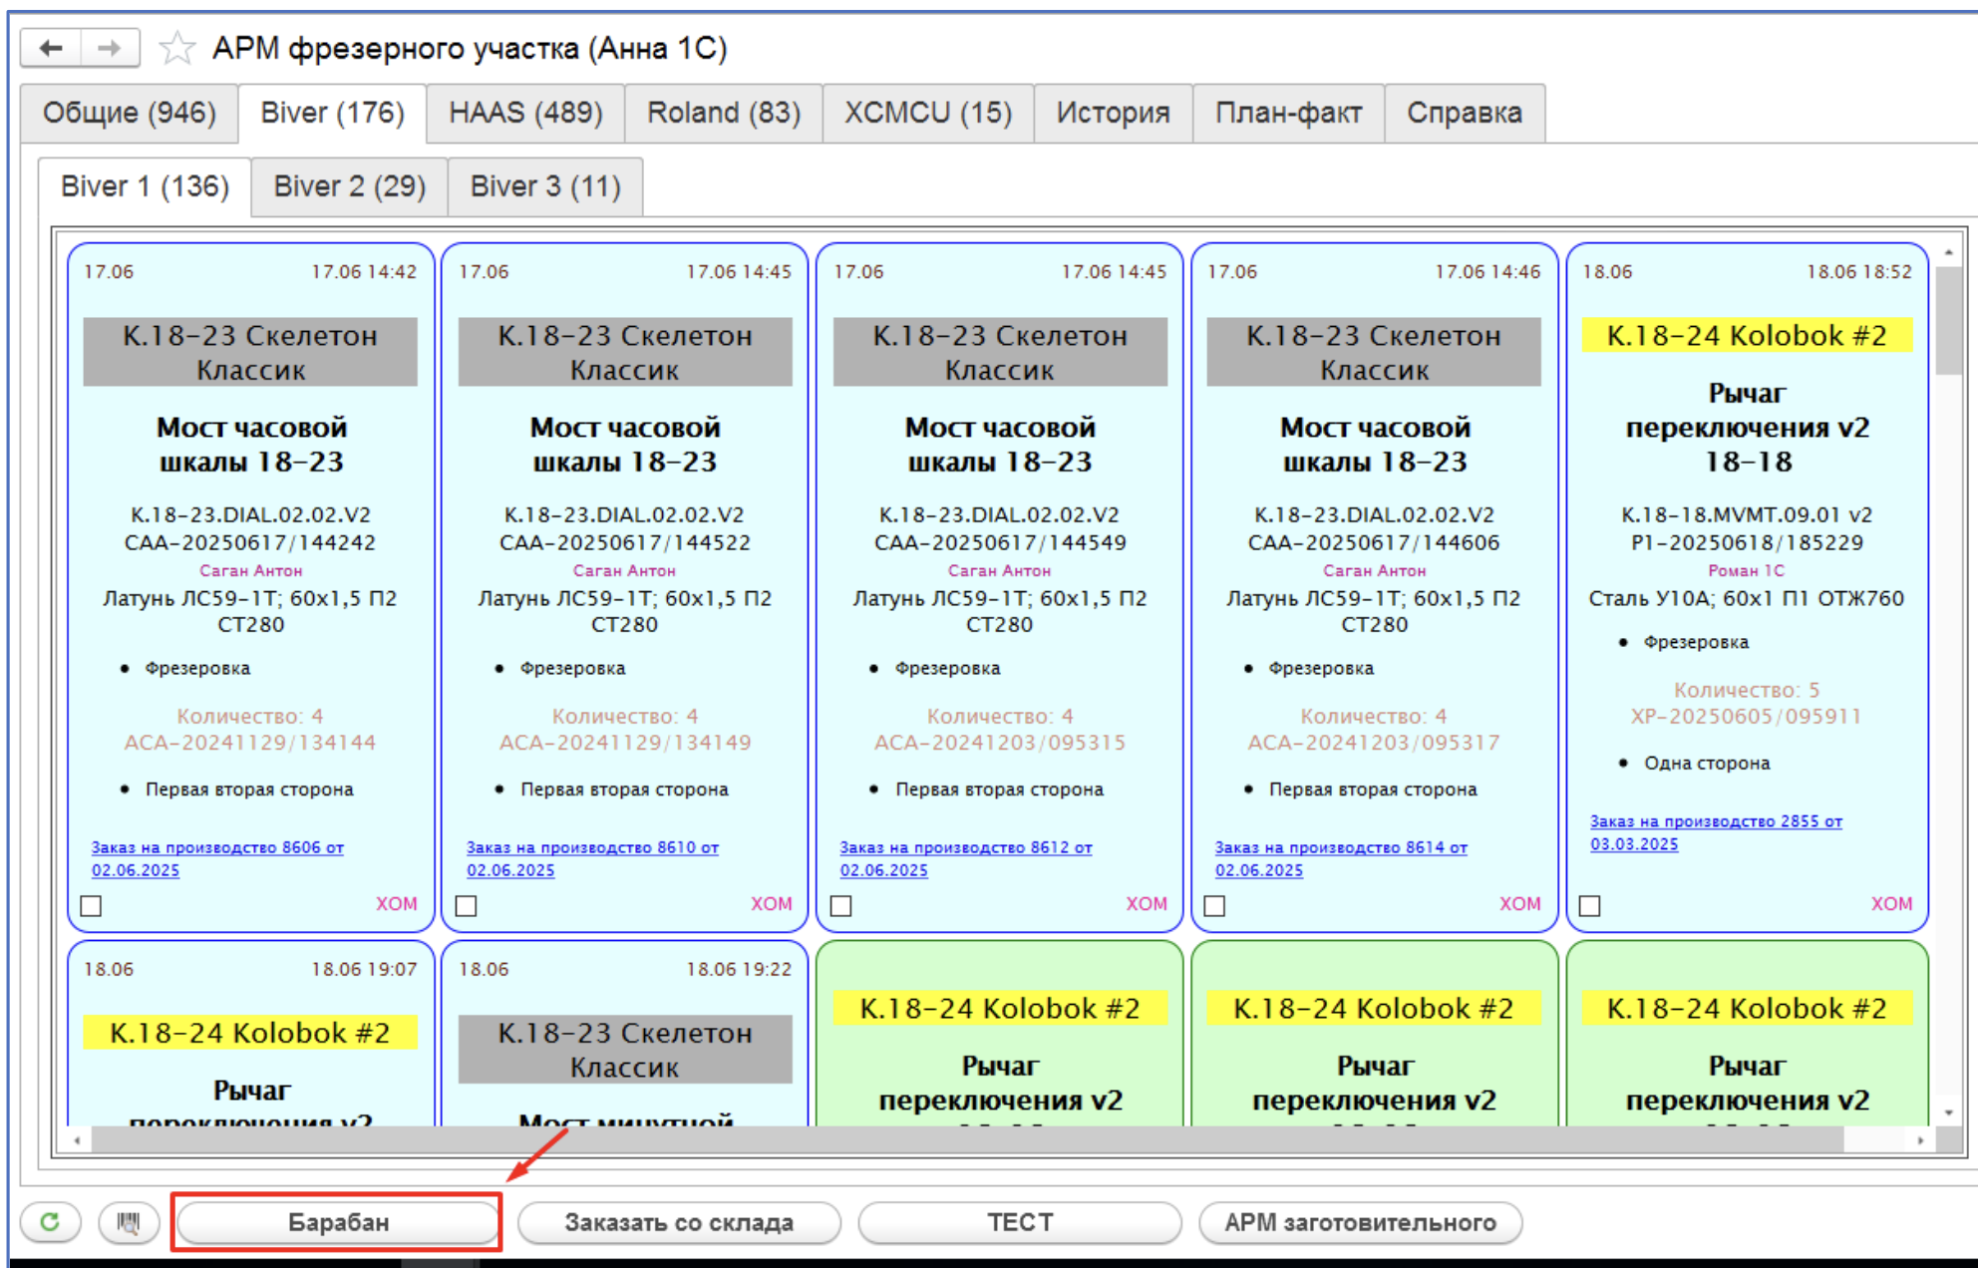Click the Барабан button
This screenshot has height=1268, width=1978.
click(x=338, y=1222)
